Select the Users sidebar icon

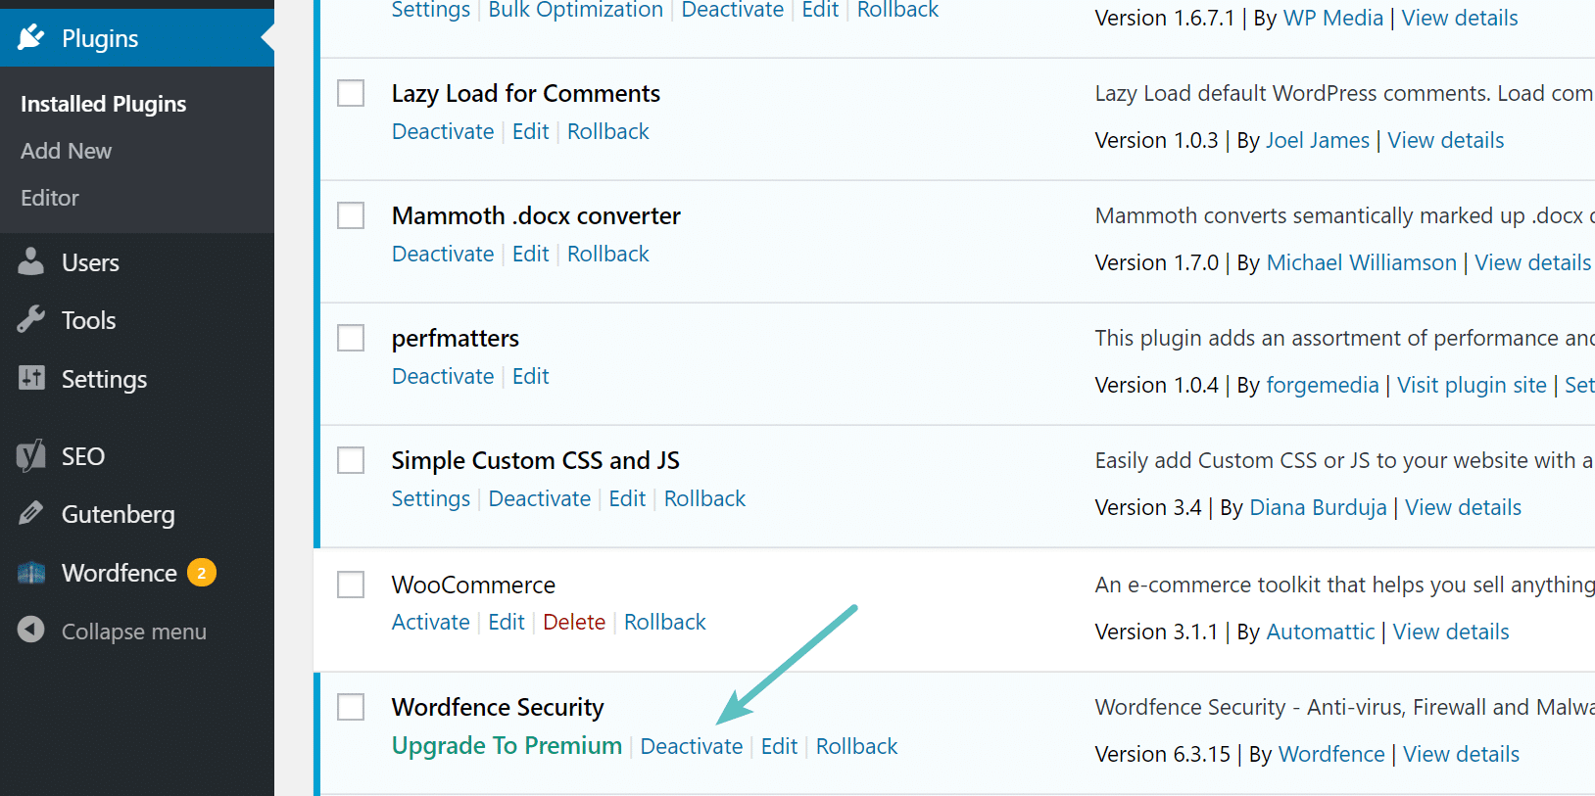(x=30, y=261)
